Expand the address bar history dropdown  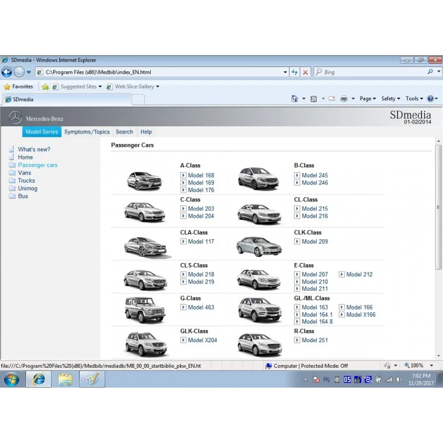285,73
